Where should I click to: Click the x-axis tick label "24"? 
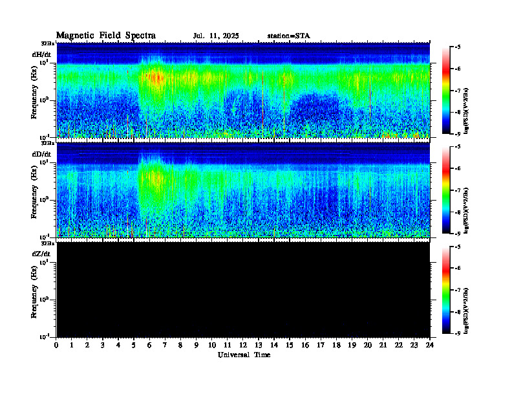[430, 345]
